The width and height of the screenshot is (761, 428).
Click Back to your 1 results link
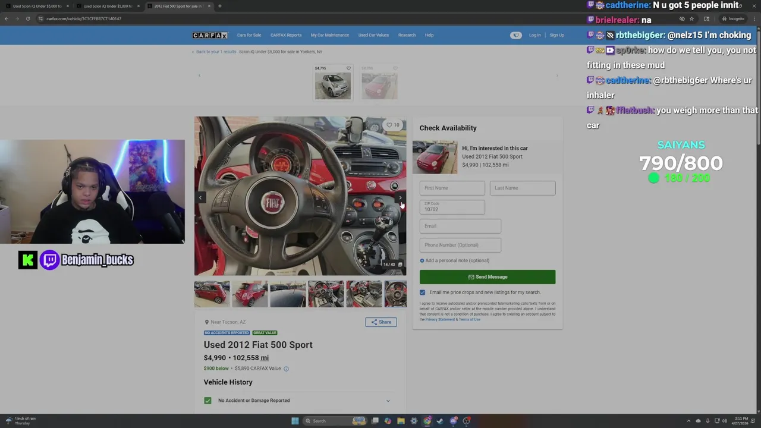(x=214, y=52)
